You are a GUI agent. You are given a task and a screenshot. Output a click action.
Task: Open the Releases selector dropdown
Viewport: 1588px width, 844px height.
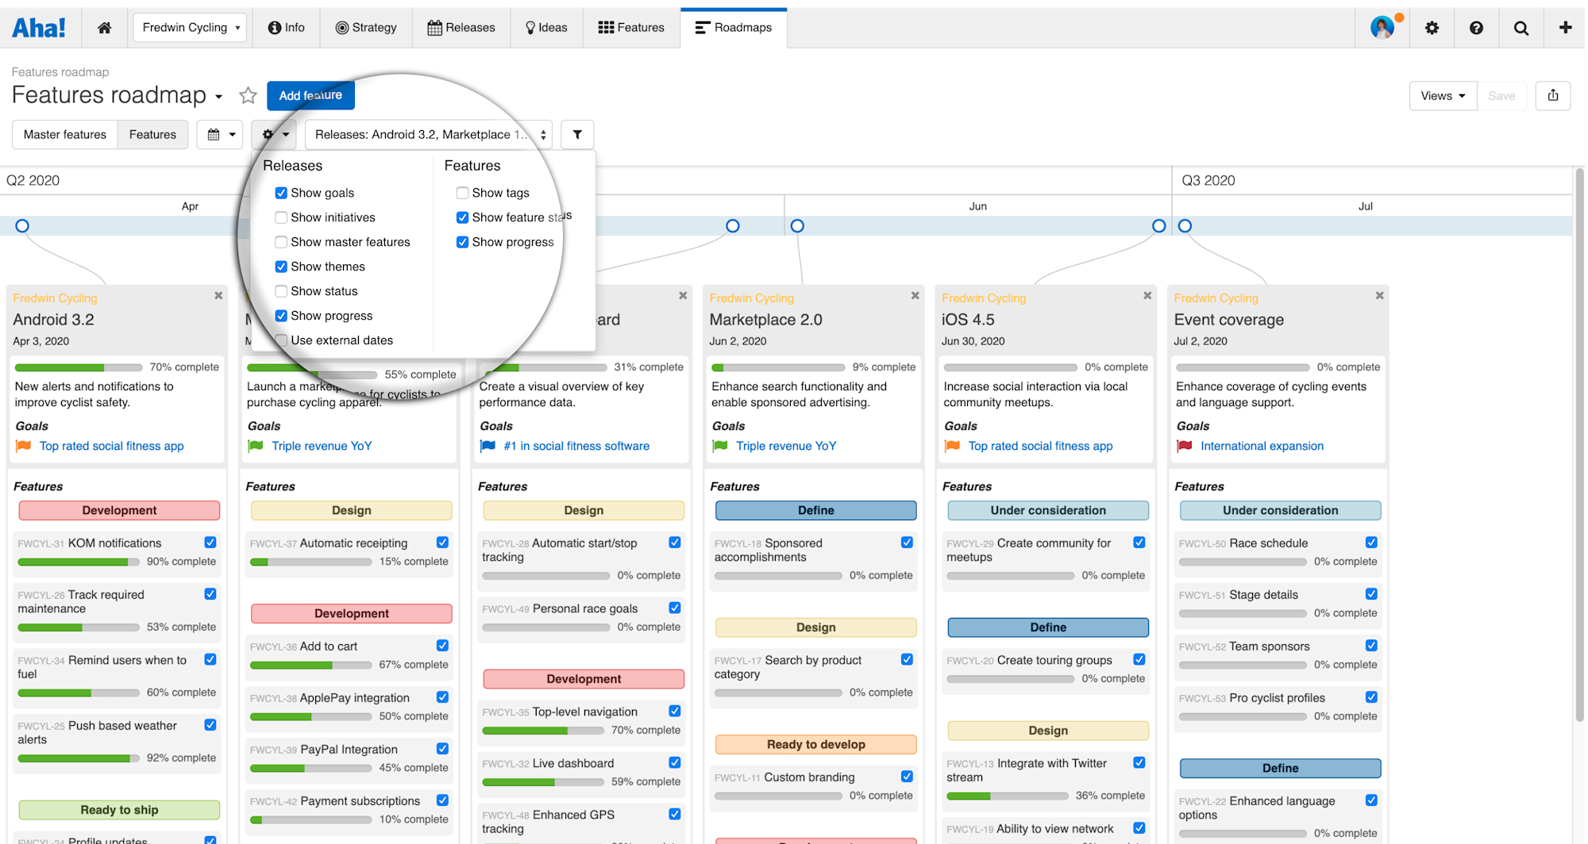(429, 135)
